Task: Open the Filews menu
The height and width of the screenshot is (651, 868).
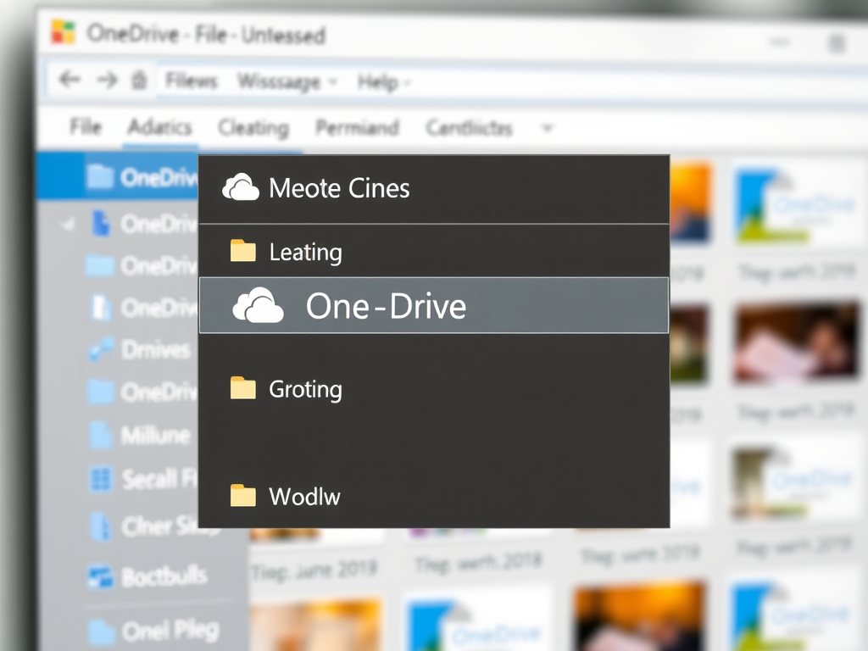Action: [191, 81]
